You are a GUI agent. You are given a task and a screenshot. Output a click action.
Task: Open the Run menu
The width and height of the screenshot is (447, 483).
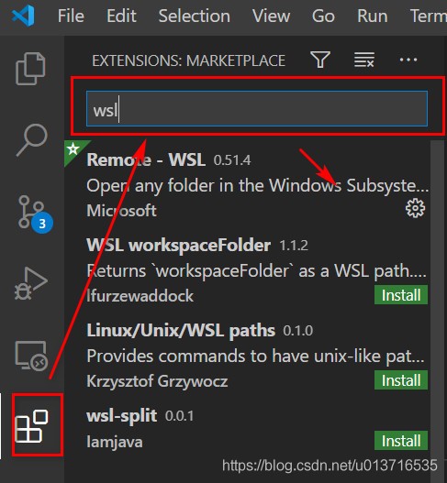pyautogui.click(x=372, y=16)
